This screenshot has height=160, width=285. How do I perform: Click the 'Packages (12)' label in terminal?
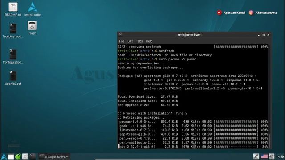pos(130,76)
